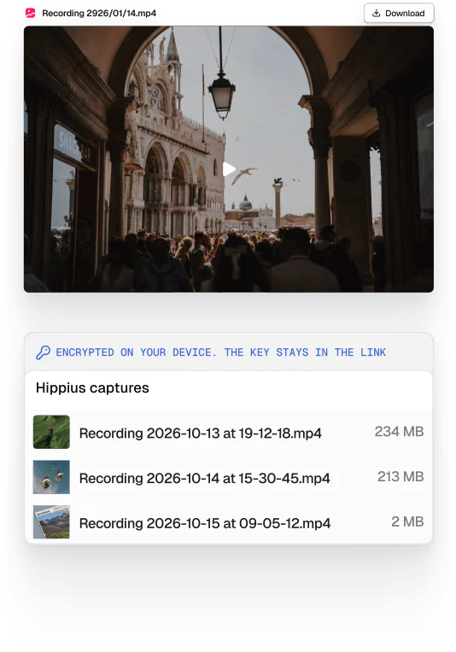Select Recording 2026-10-14 at 15-30-45.mp4
Screen dimensions: 456x652
pos(204,478)
